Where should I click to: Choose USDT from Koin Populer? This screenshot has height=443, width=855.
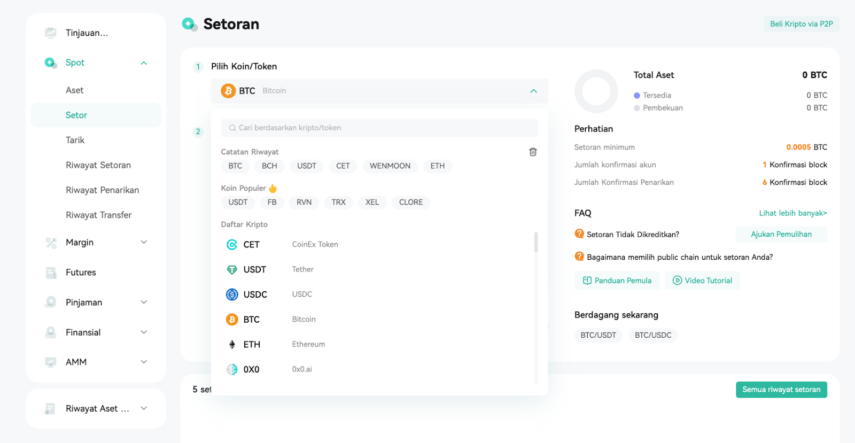[238, 203]
